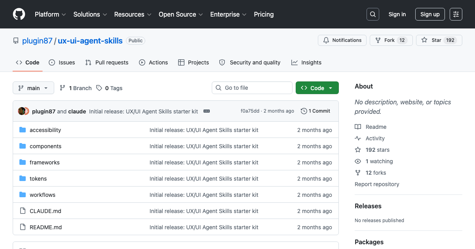
Task: Open the Packages heading link
Action: tap(369, 242)
